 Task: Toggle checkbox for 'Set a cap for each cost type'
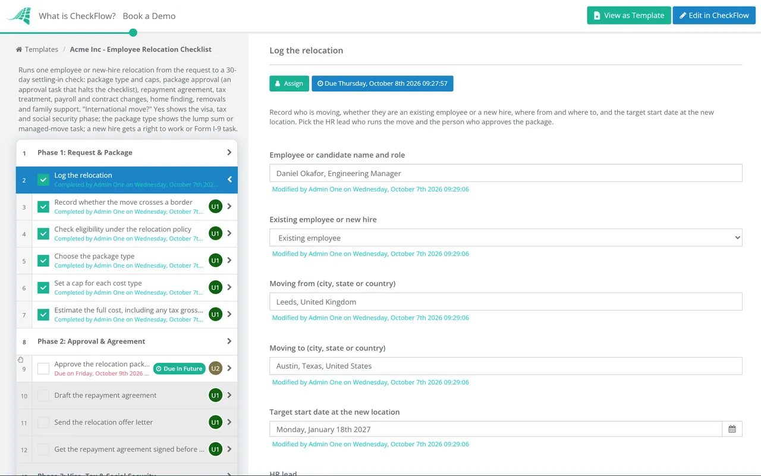click(x=43, y=287)
